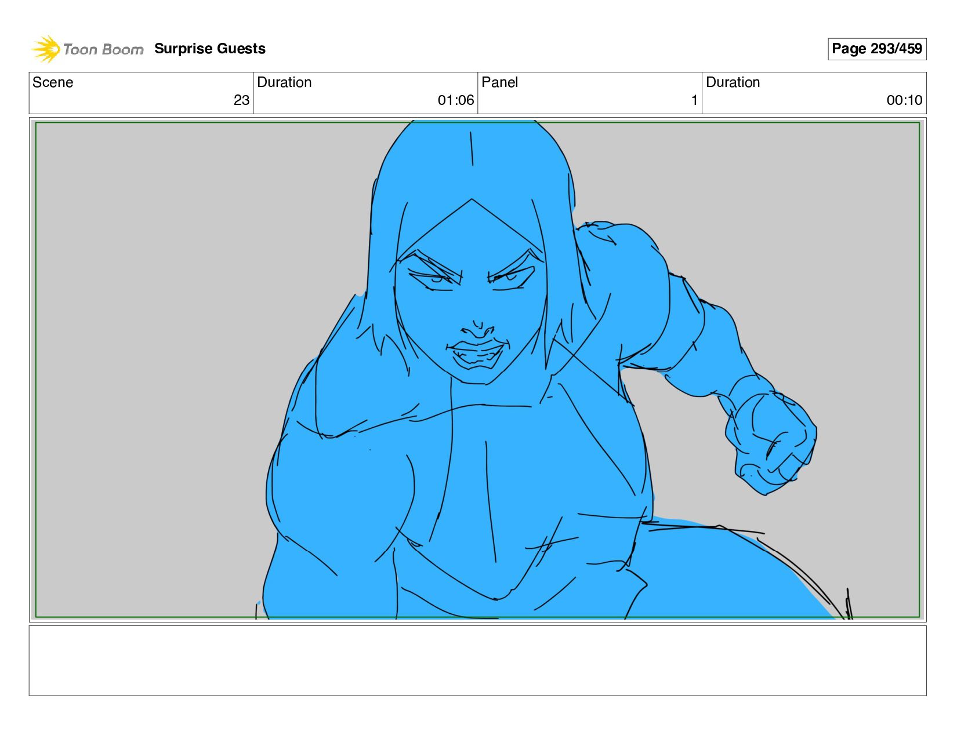Click the empty notes box below panel
The image size is (957, 739).
pyautogui.click(x=477, y=660)
